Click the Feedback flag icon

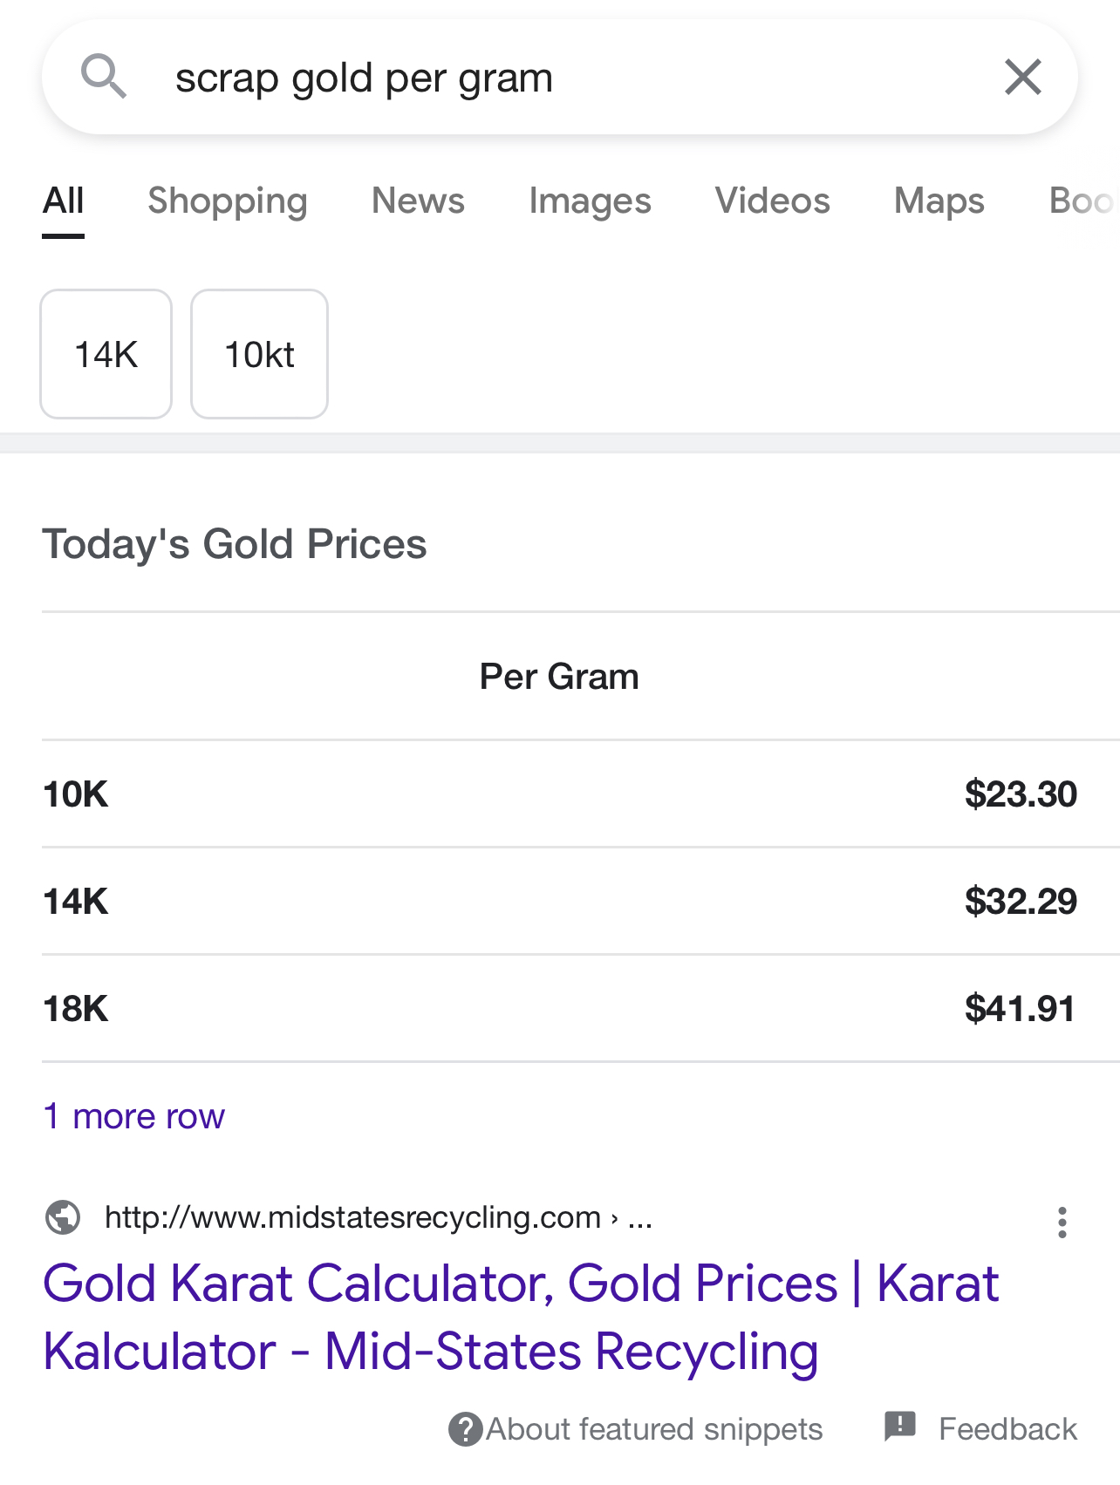tap(899, 1427)
